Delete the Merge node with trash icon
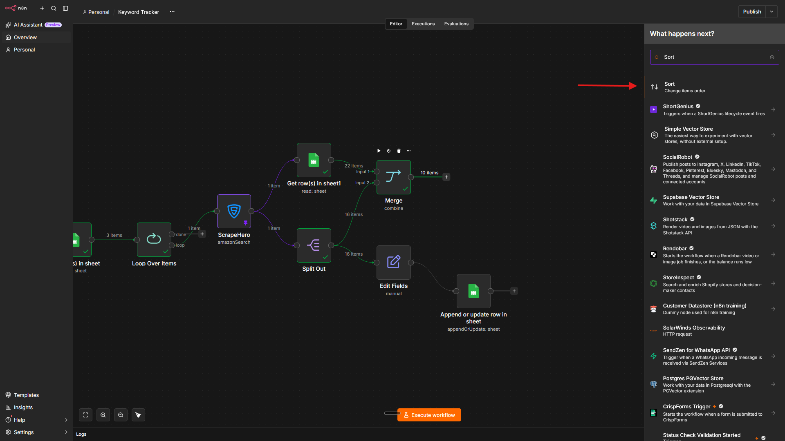This screenshot has width=785, height=441. (x=399, y=151)
